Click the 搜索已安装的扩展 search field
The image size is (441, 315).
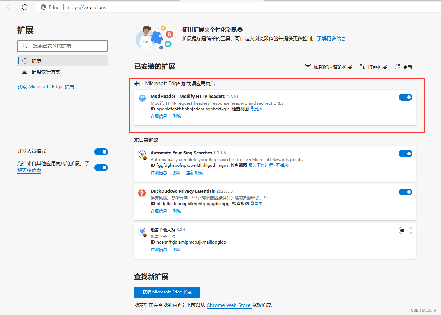coord(63,46)
